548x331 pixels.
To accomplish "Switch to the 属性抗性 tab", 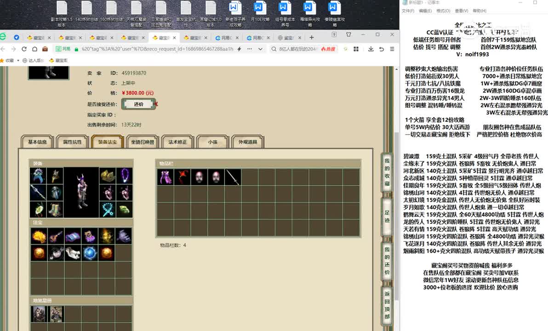I will pos(72,142).
